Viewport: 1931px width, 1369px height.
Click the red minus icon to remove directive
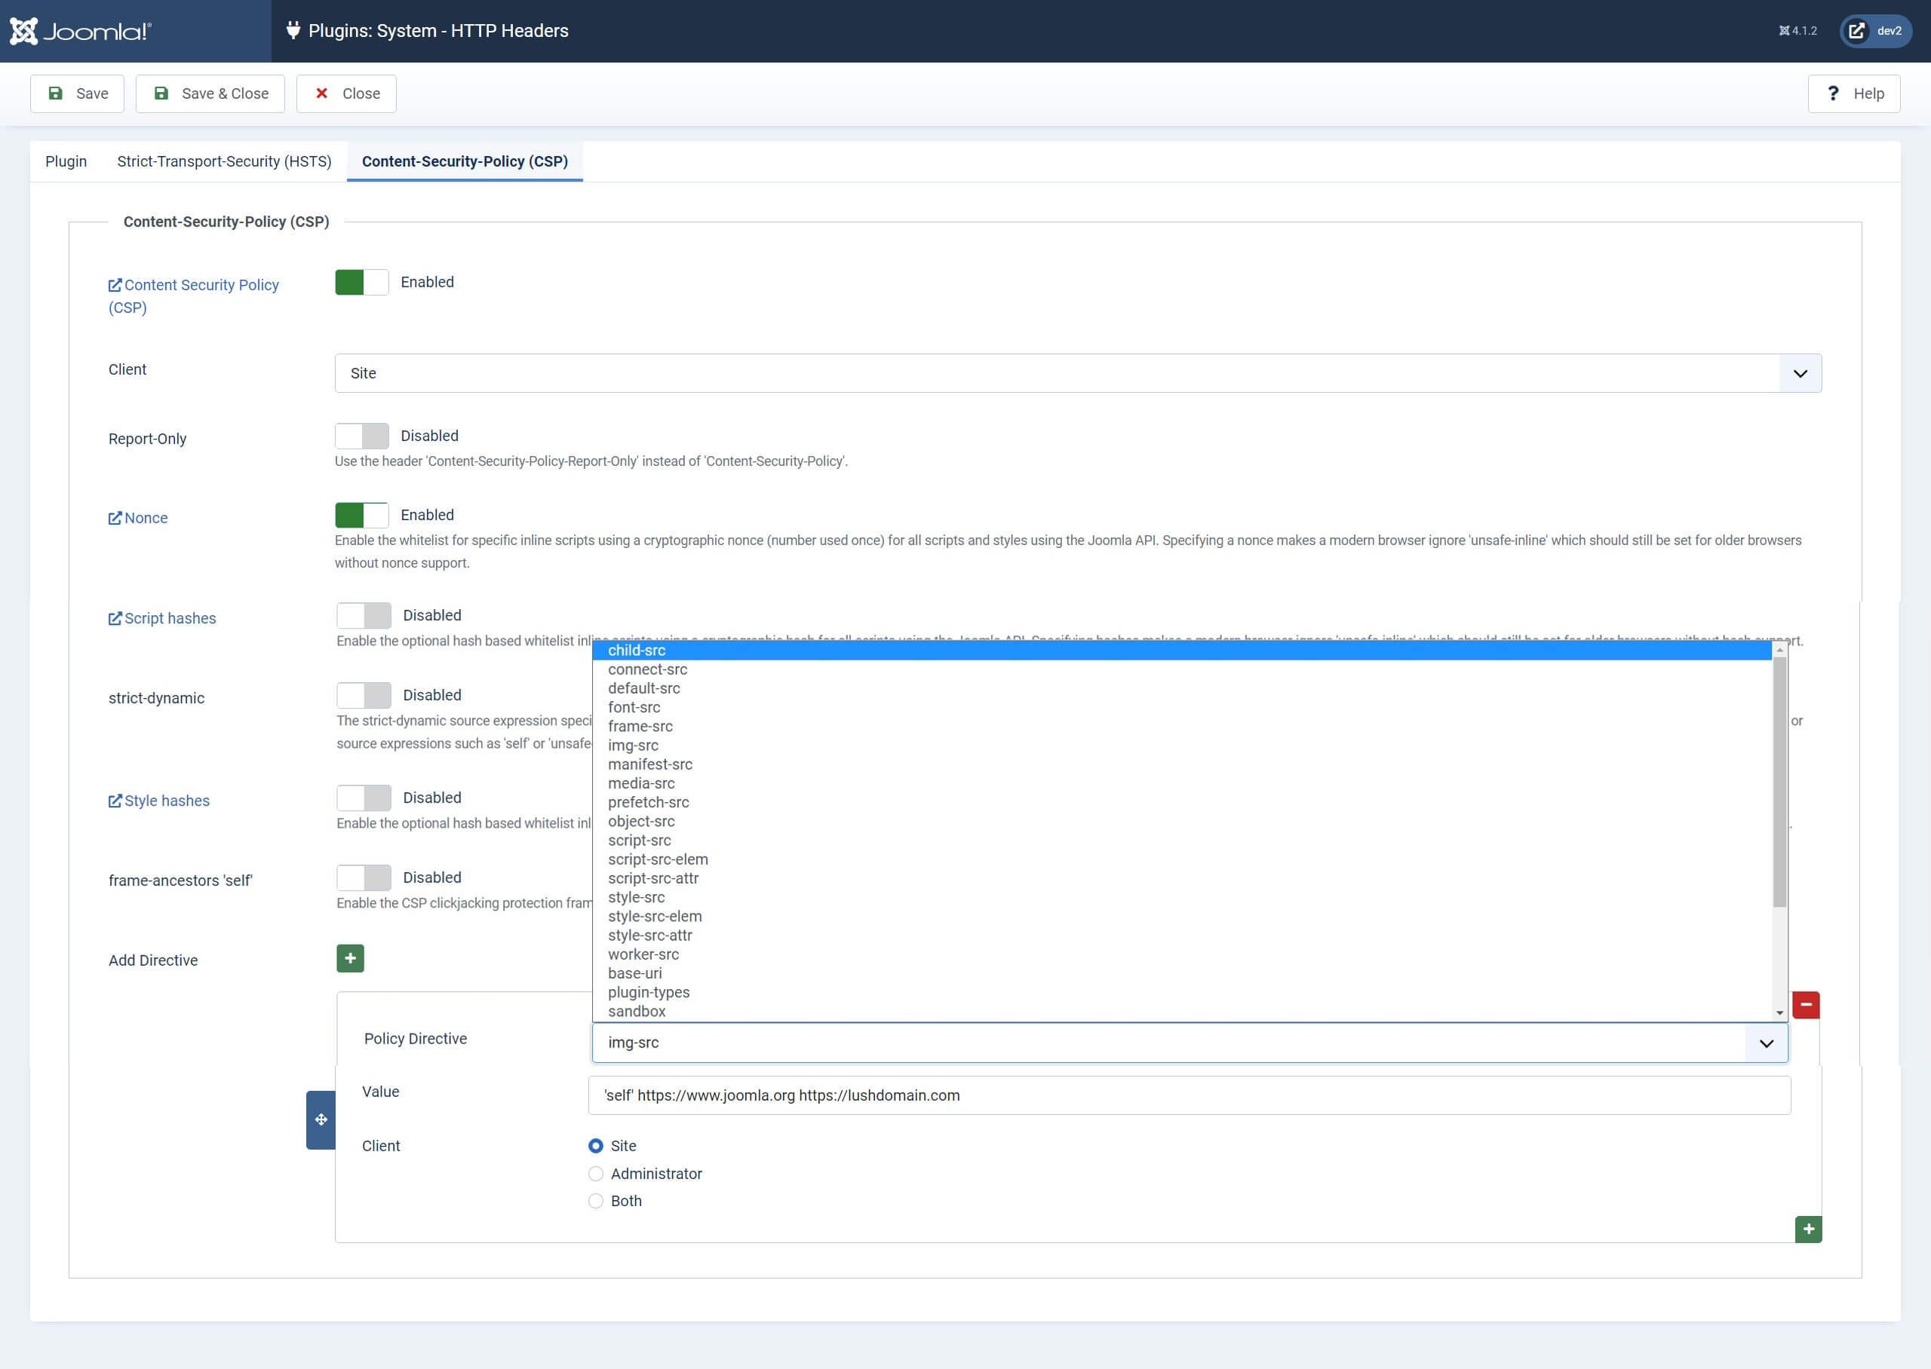coord(1807,1004)
